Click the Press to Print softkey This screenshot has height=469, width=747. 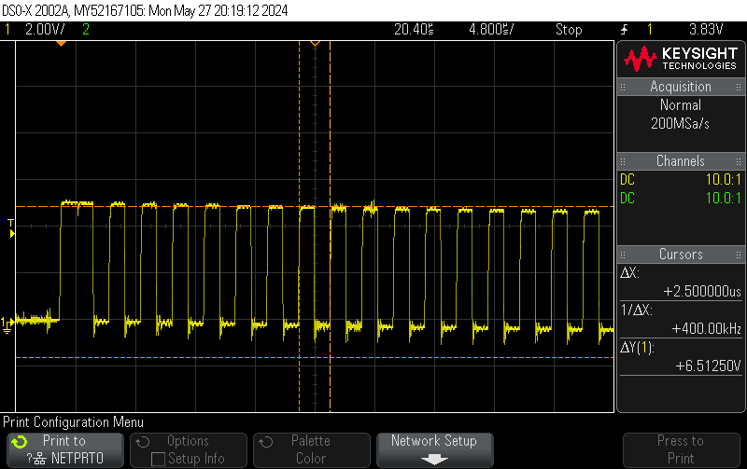681,449
